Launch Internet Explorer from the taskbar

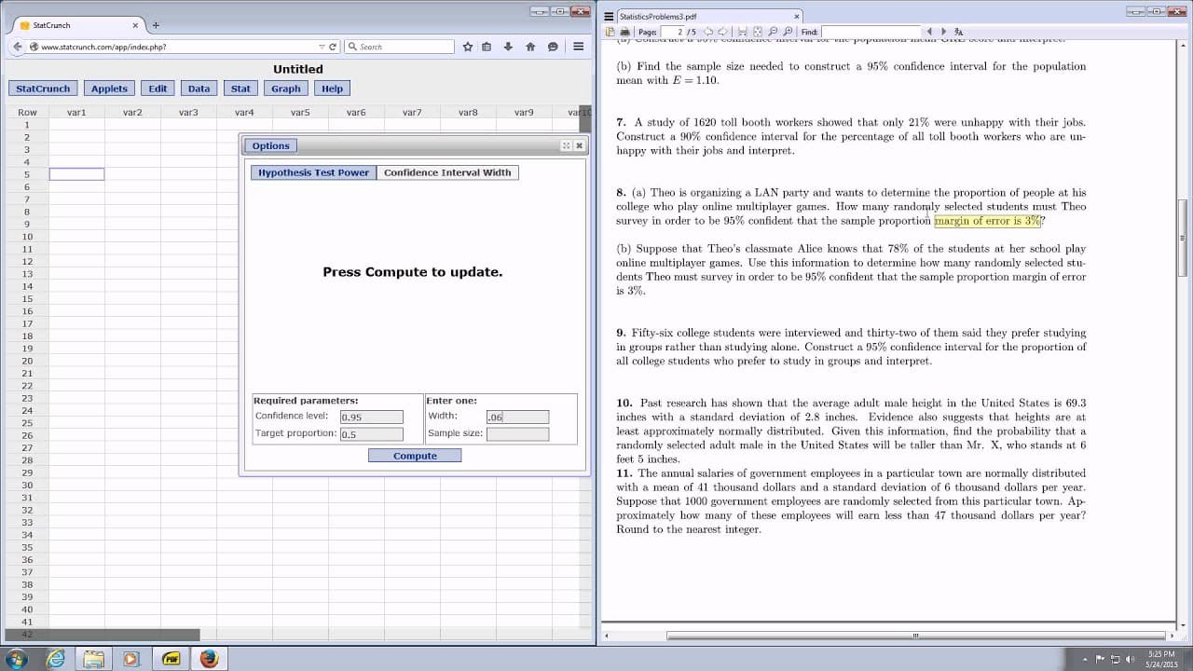coord(56,658)
